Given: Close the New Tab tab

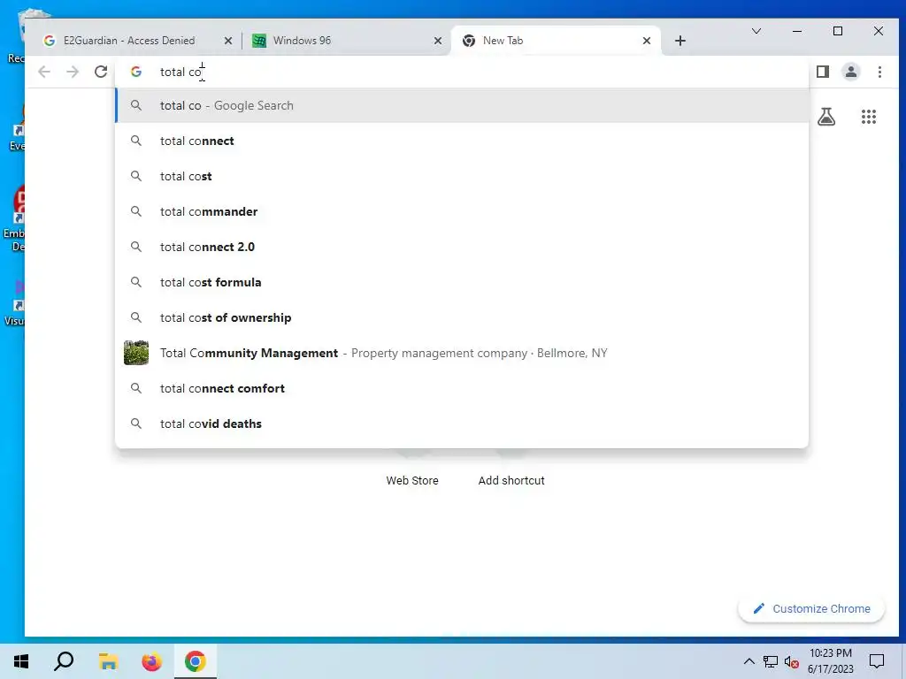Looking at the screenshot, I should 647,41.
